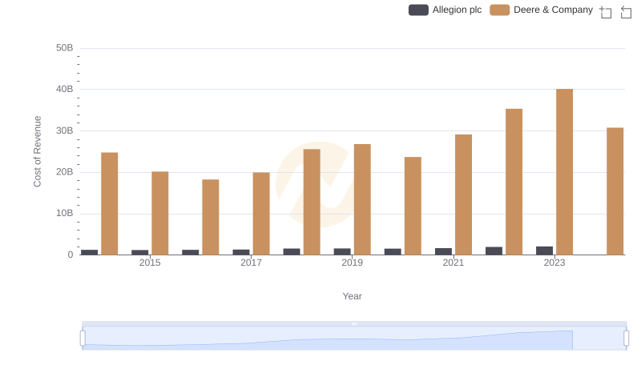Toggle the Allegion plc series in legend

click(457, 10)
